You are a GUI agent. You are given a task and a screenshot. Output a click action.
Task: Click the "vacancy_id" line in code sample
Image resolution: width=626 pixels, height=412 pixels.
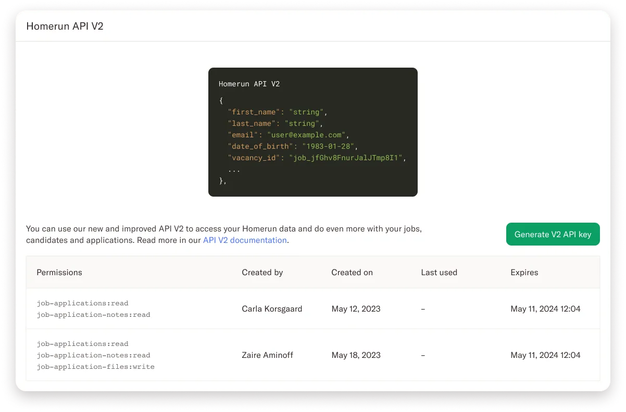pos(316,158)
